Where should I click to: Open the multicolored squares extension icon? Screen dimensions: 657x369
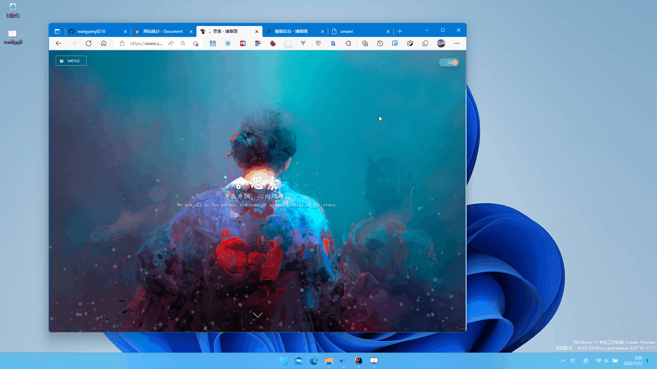coord(258,43)
